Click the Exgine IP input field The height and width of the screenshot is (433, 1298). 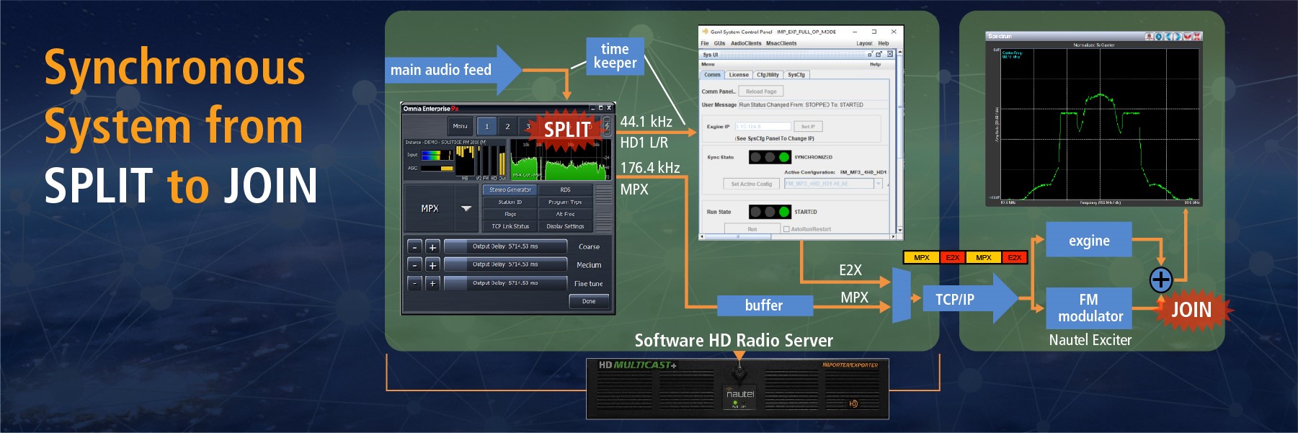pyautogui.click(x=763, y=127)
